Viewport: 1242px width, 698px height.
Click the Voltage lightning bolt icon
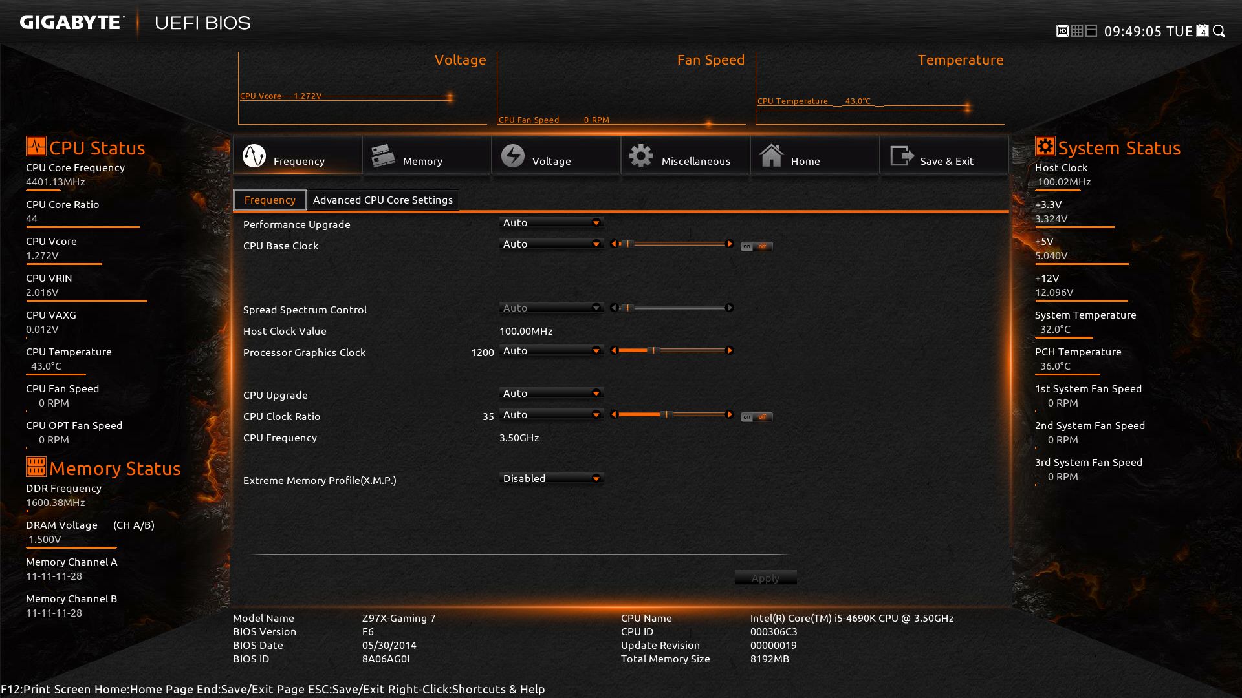513,156
